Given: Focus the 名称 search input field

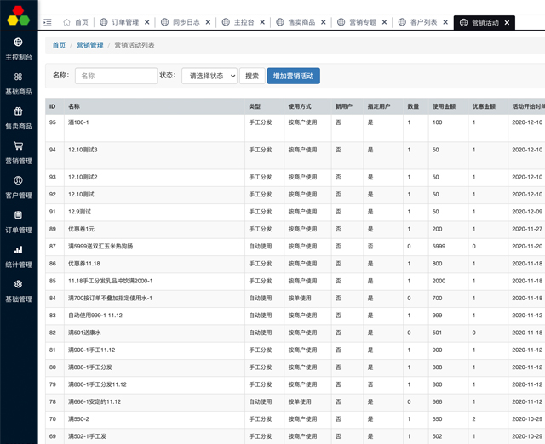Looking at the screenshot, I should (x=114, y=76).
